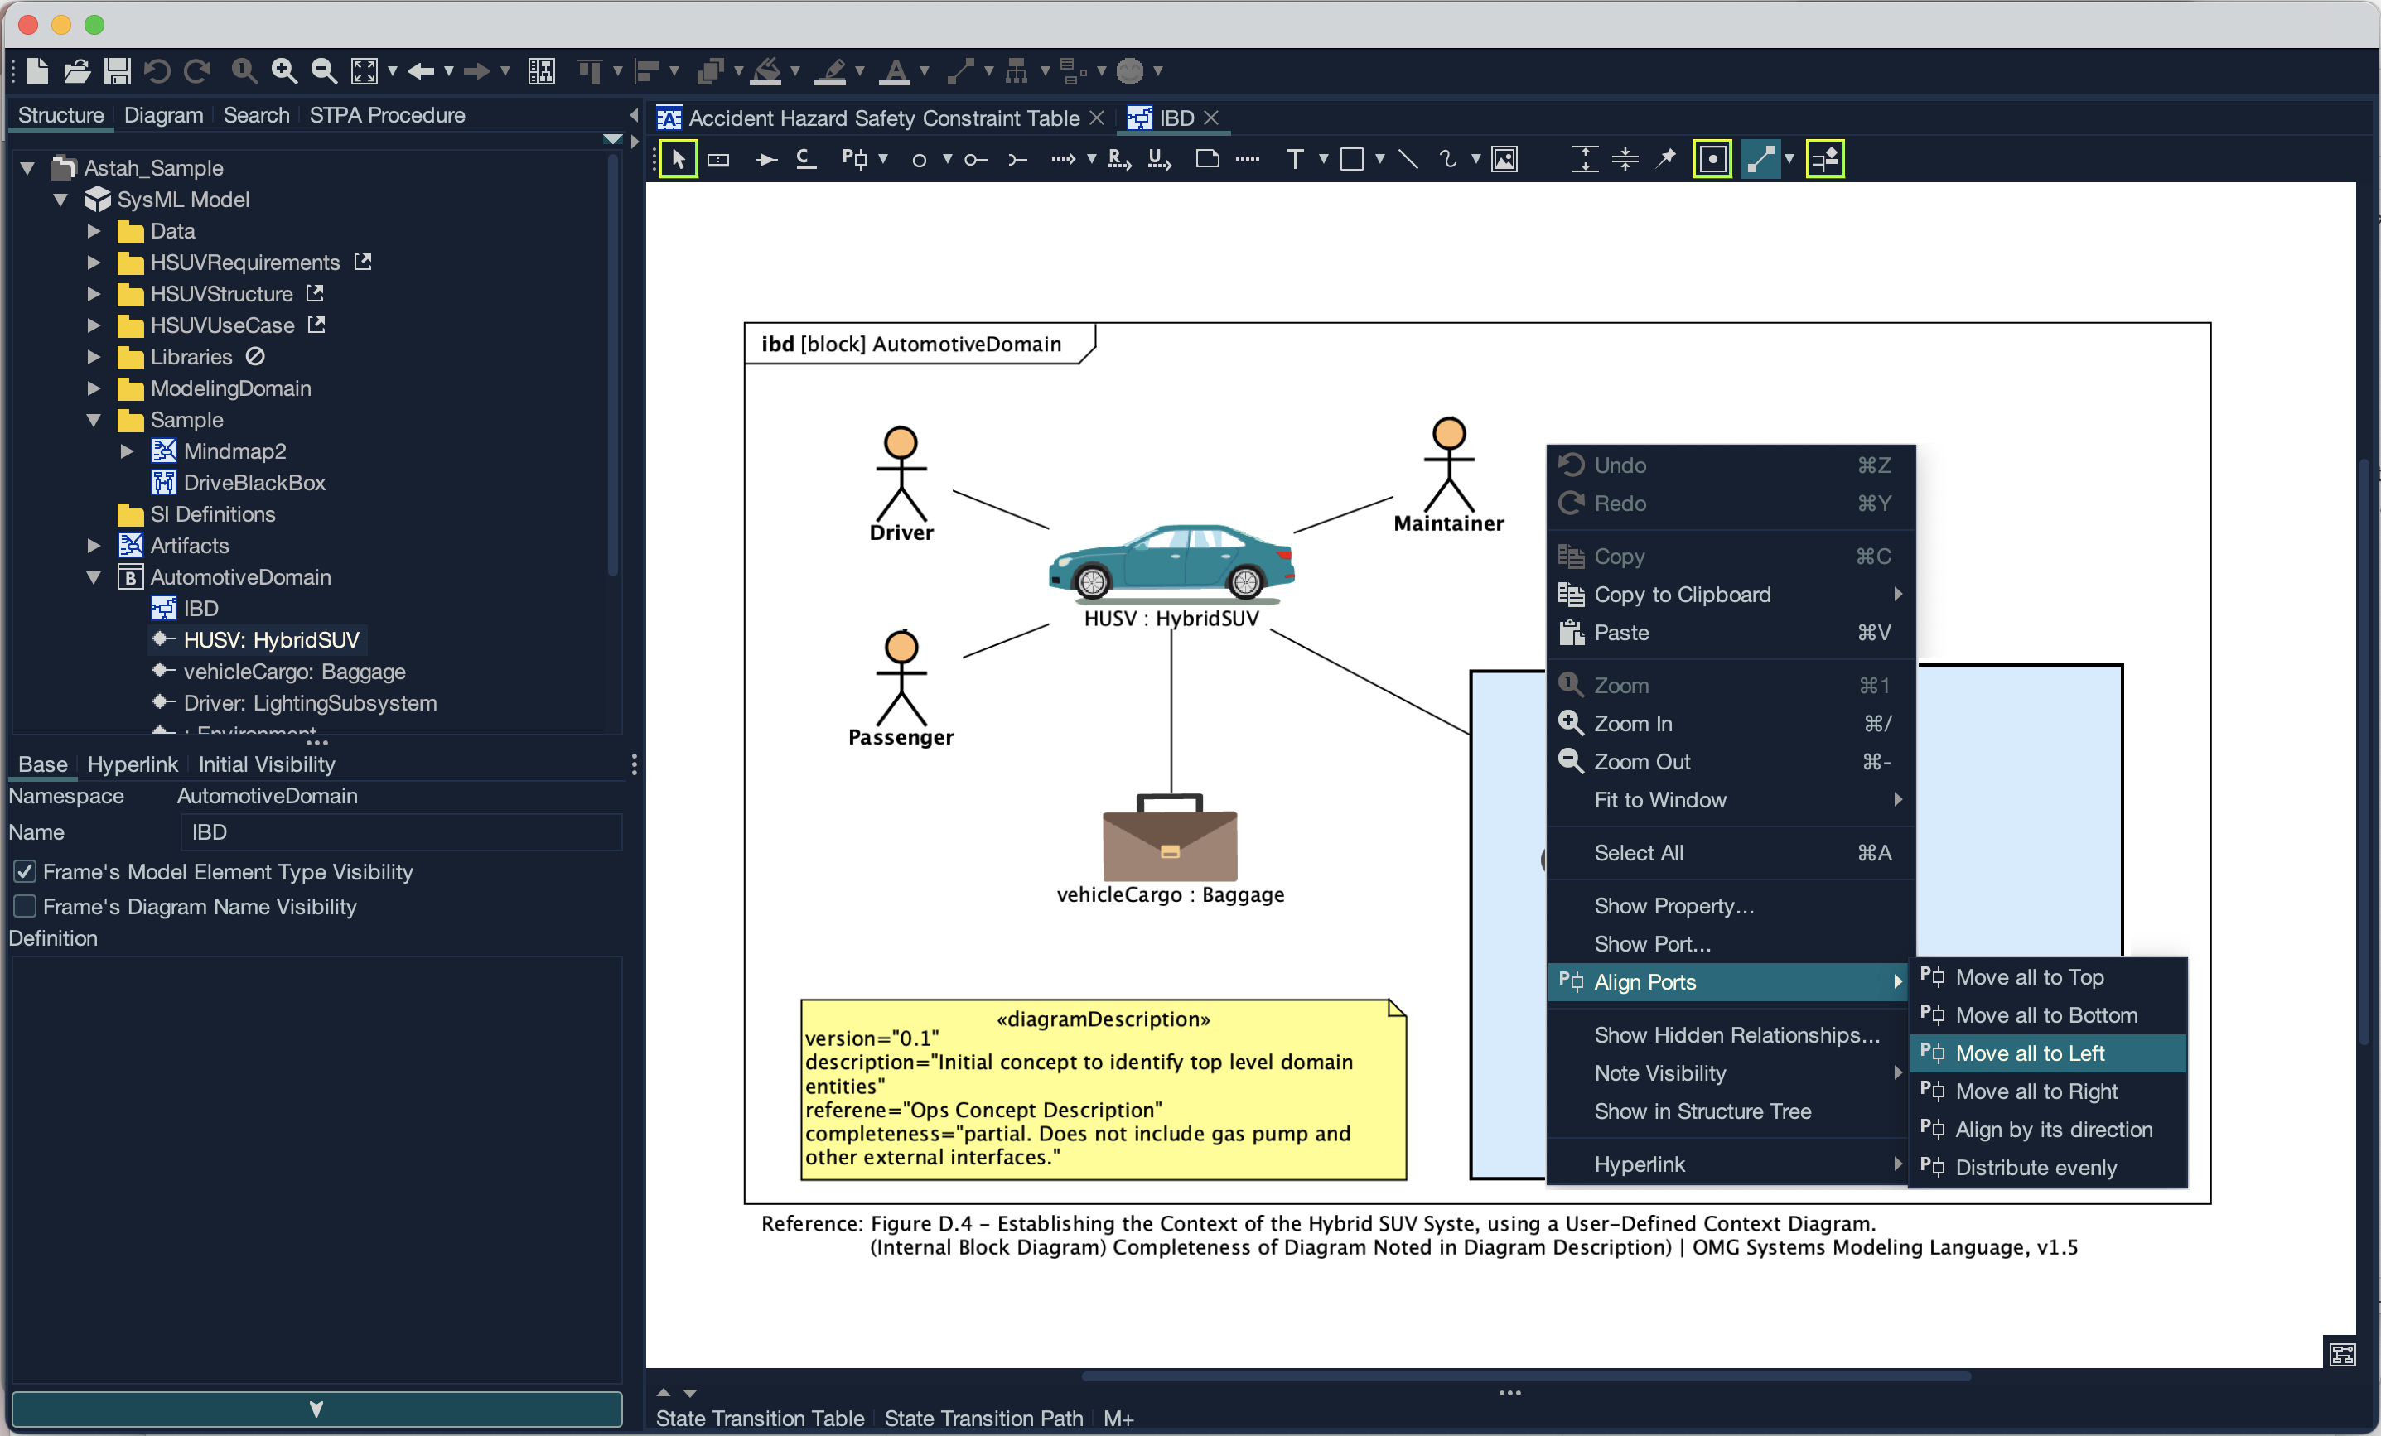Select the Note tool icon
This screenshot has width=2381, height=1436.
[x=1207, y=159]
